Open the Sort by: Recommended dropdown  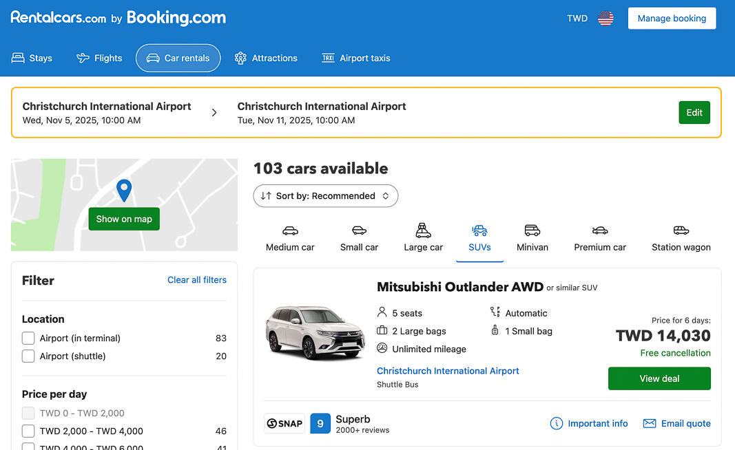(326, 195)
